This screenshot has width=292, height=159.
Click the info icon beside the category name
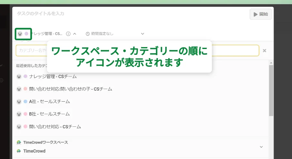[68, 34]
